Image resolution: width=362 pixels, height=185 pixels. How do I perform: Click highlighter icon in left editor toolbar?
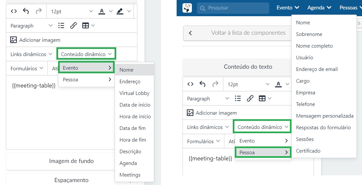pos(120,11)
